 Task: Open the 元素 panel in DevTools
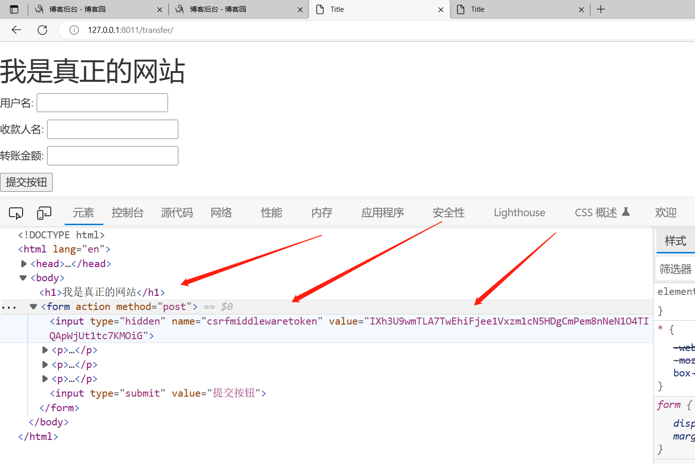pyautogui.click(x=83, y=213)
